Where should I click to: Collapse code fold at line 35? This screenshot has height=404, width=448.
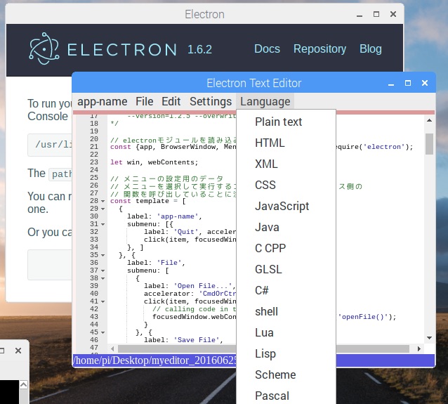103,255
